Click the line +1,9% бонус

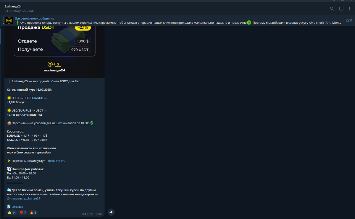[16, 102]
